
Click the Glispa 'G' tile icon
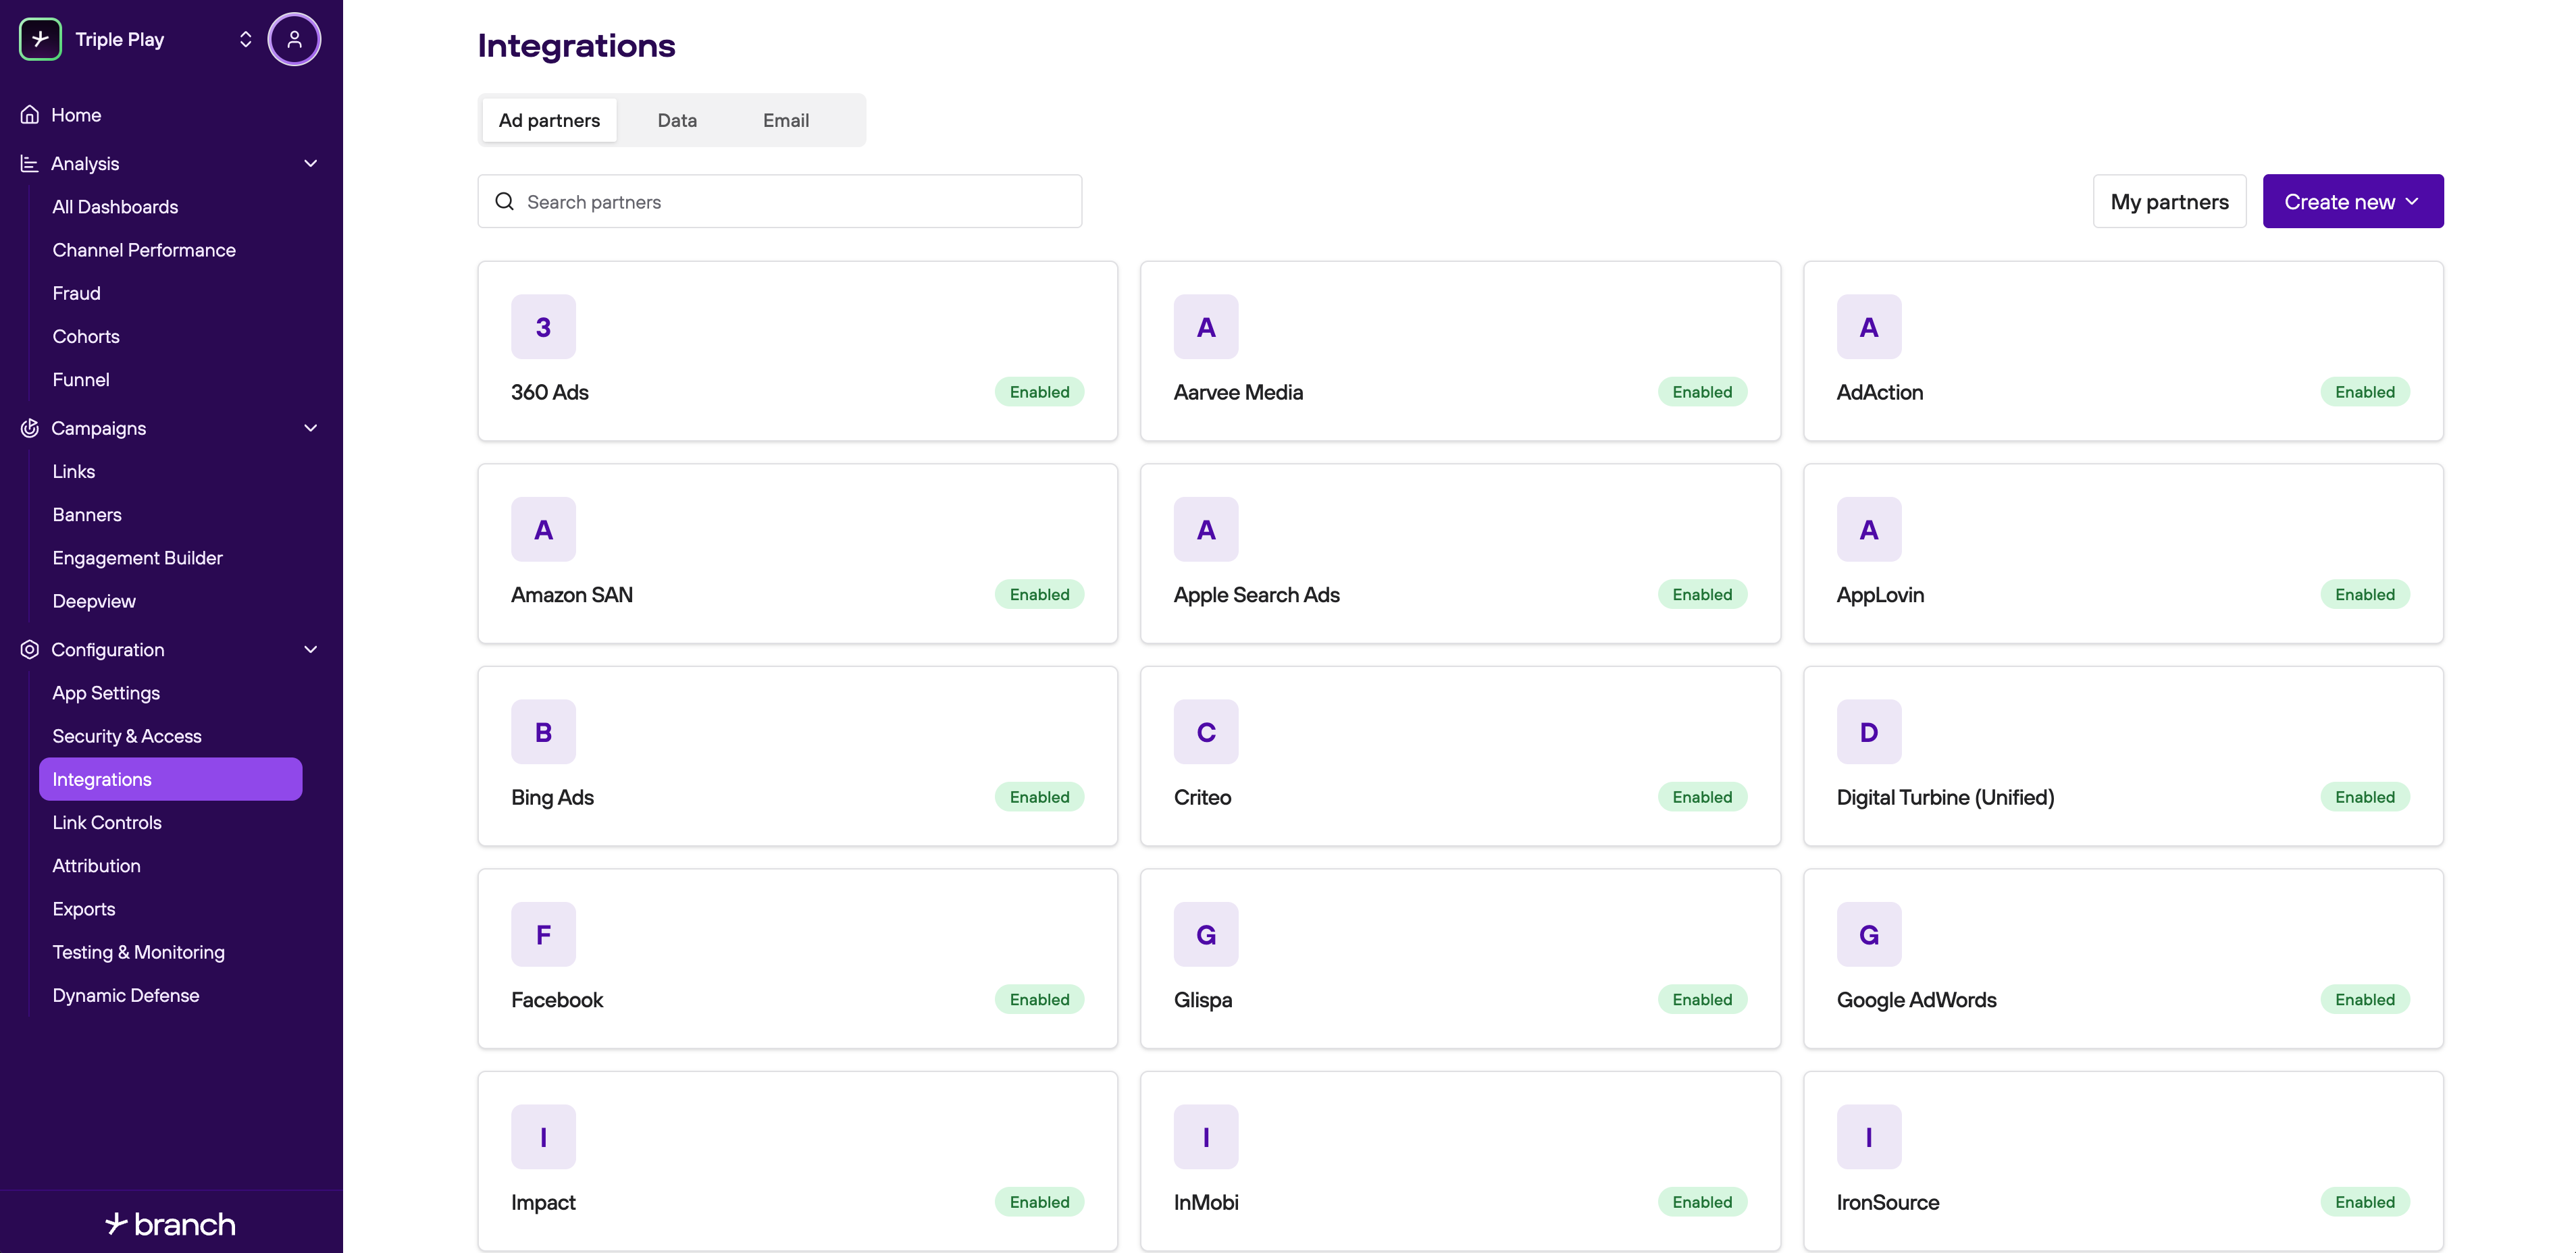[1206, 935]
